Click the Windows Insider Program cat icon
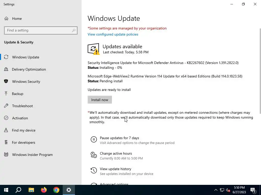The image size is (261, 195). (6, 155)
